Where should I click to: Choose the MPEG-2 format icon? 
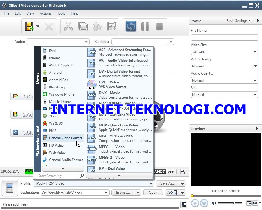click(x=92, y=160)
